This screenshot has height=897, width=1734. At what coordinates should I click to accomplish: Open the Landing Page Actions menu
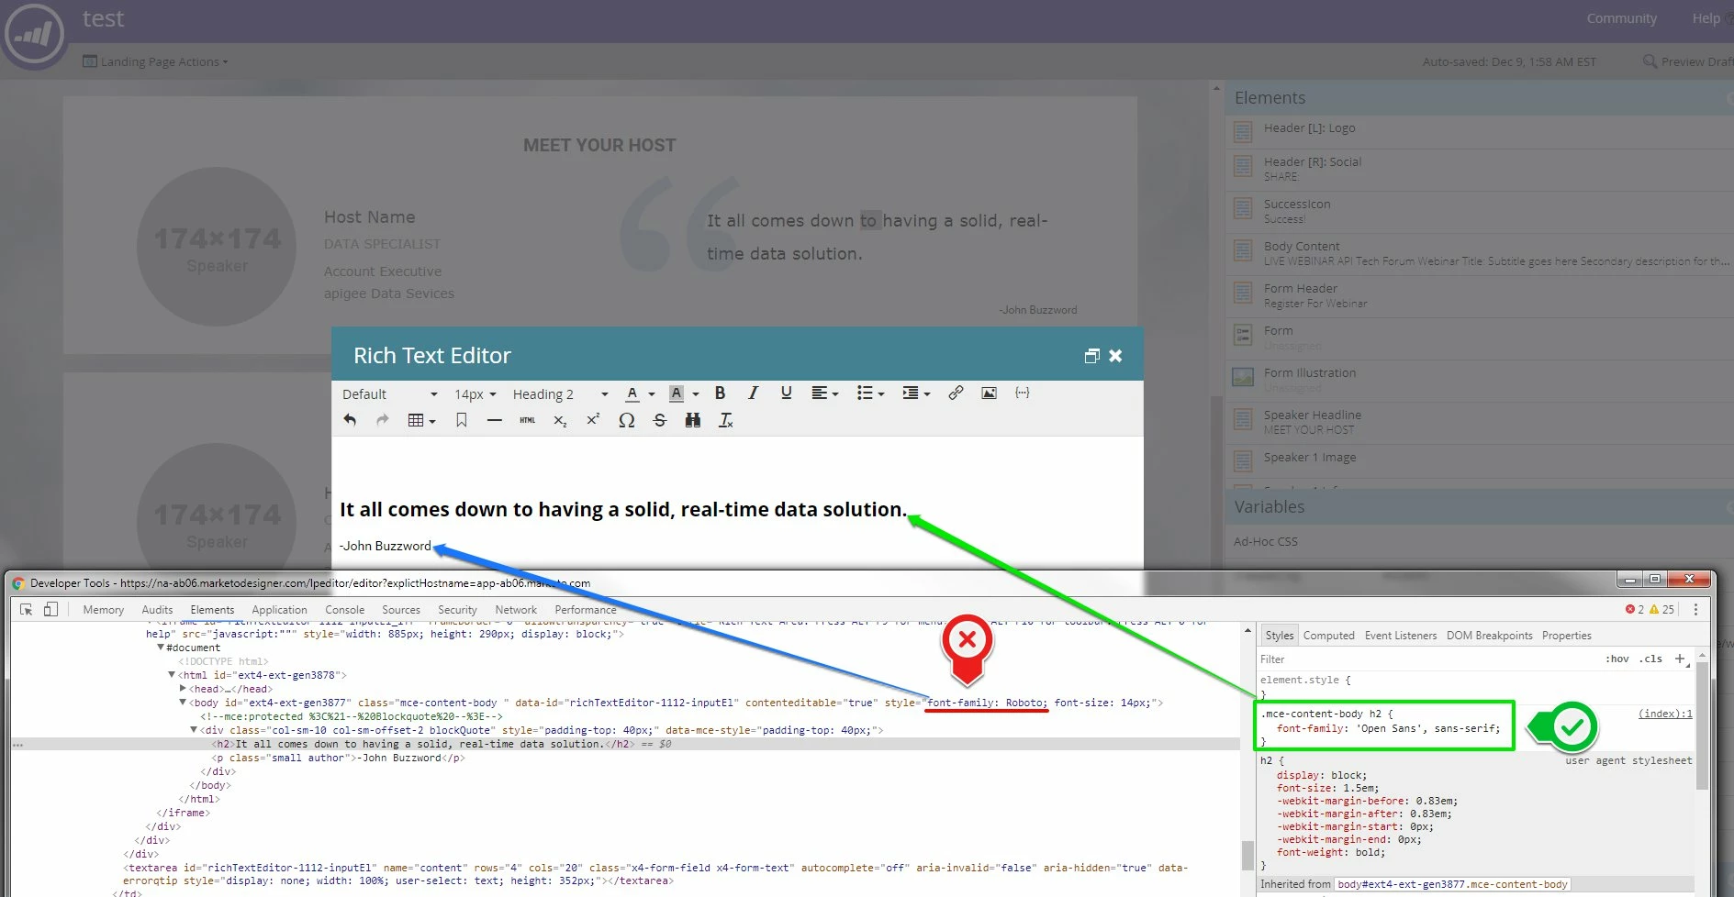point(155,61)
